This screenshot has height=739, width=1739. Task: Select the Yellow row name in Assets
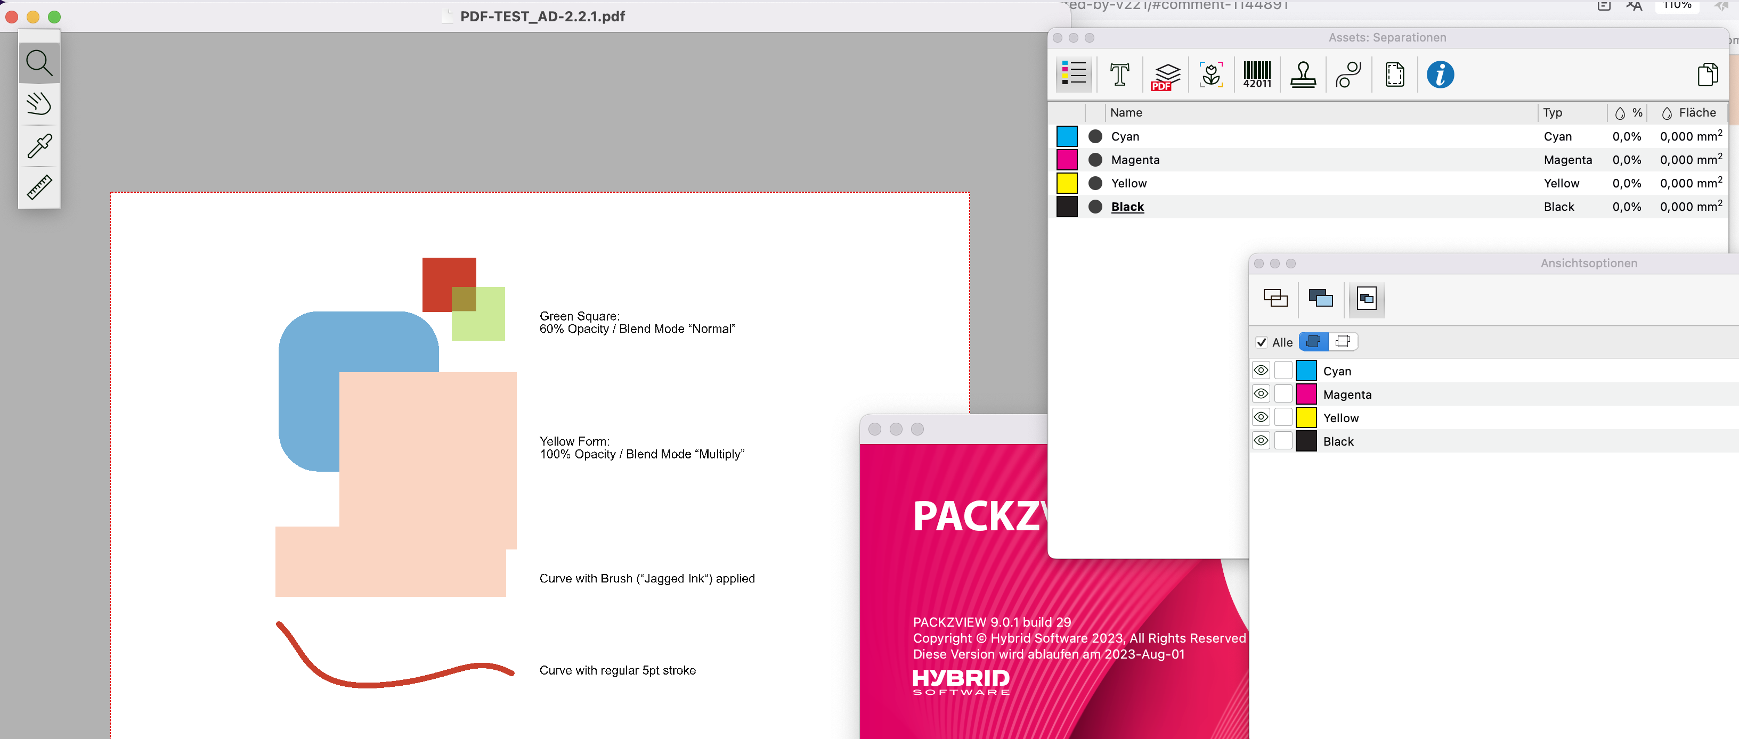(x=1129, y=183)
